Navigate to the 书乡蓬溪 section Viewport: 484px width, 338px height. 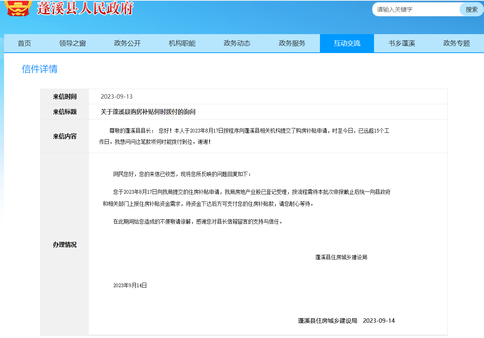tap(402, 43)
